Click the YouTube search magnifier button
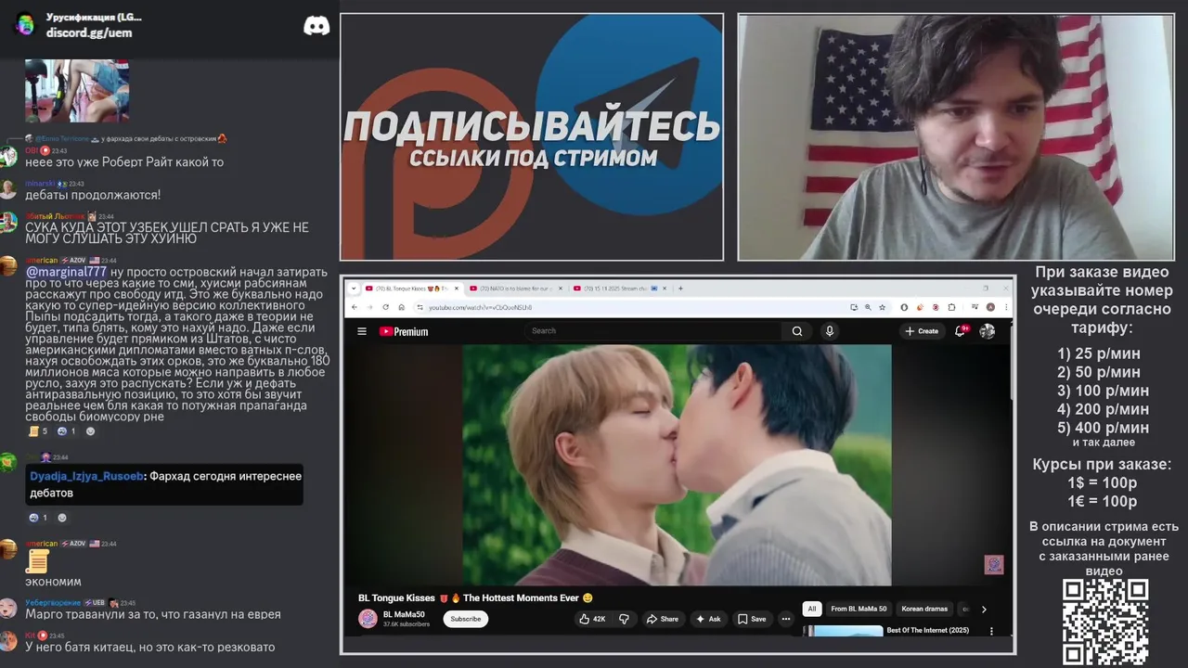Image resolution: width=1188 pixels, height=668 pixels. tap(796, 331)
